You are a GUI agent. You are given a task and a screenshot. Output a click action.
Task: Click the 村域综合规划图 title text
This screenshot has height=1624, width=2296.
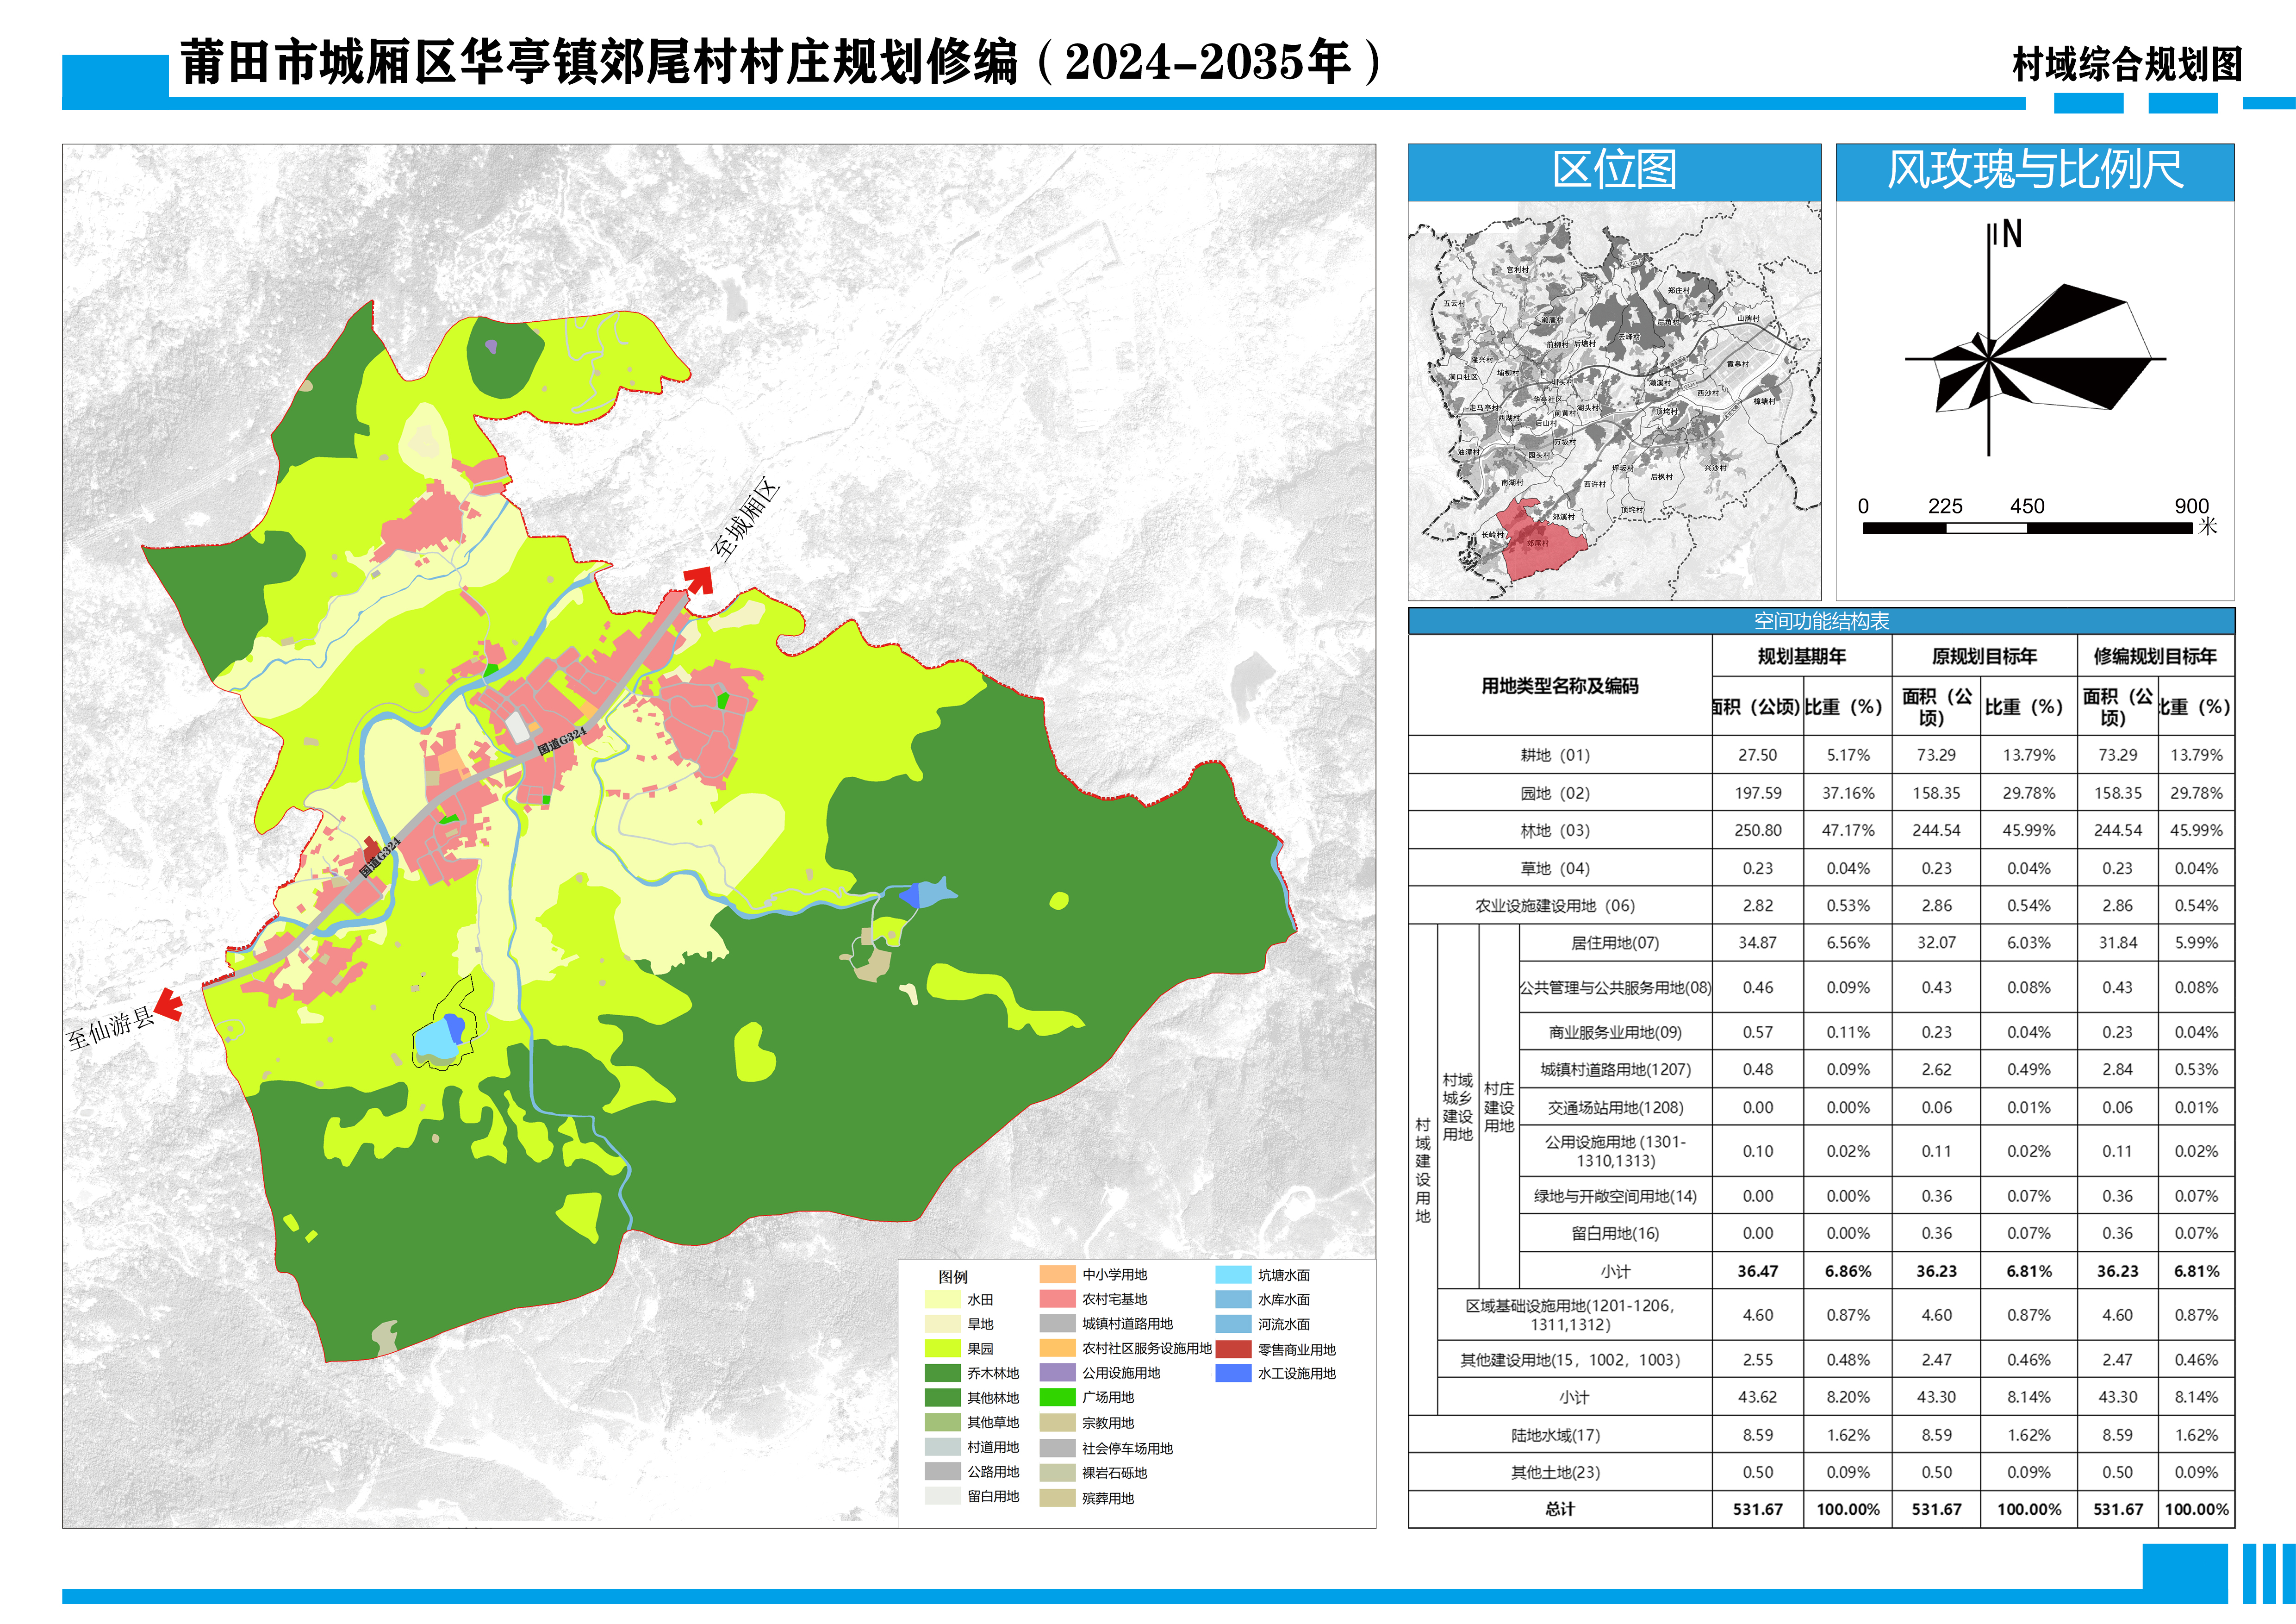[2126, 65]
